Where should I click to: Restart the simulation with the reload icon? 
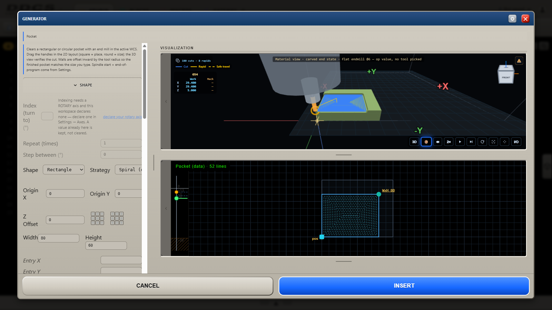[482, 142]
